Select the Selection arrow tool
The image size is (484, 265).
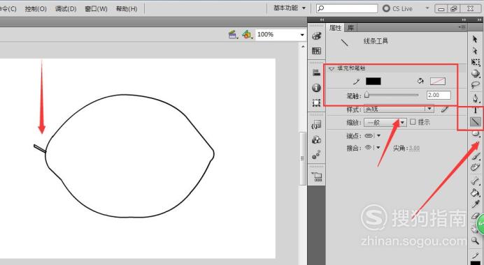[475, 39]
